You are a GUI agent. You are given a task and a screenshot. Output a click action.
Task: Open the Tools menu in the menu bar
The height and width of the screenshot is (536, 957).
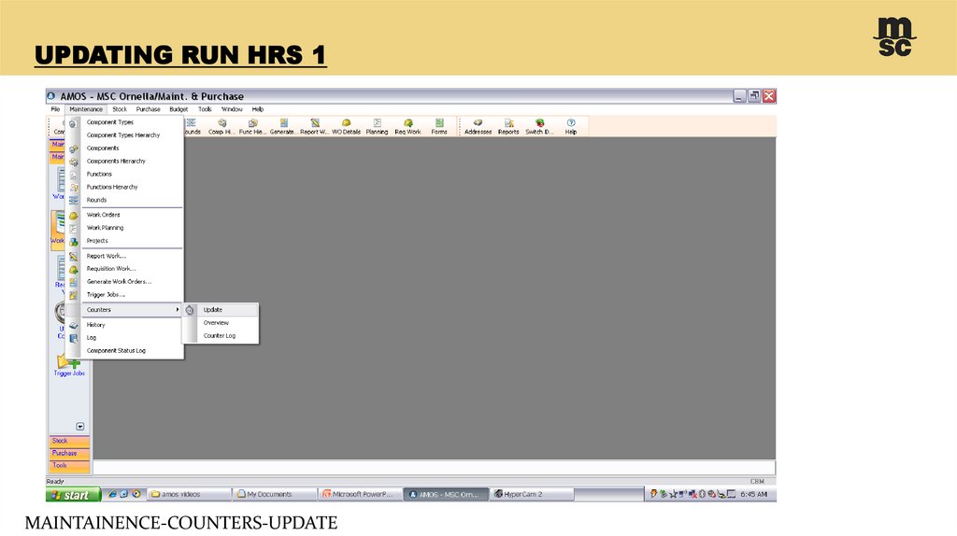tap(205, 109)
